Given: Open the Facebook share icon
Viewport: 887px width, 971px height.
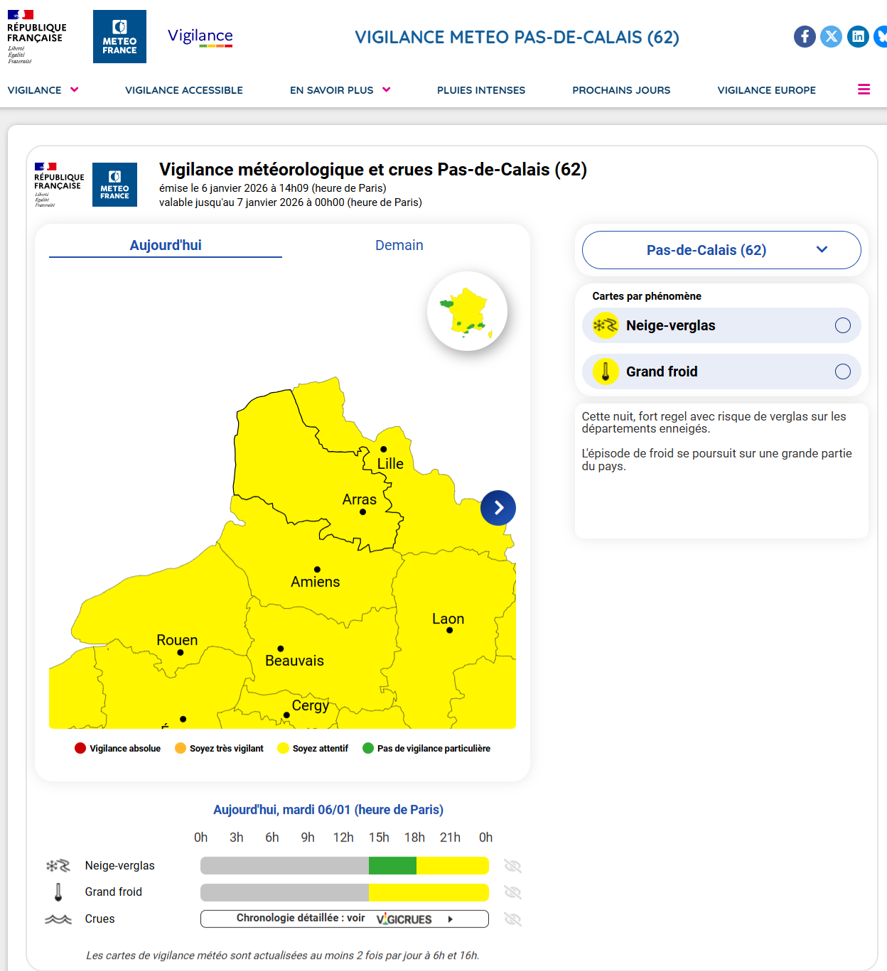Looking at the screenshot, I should pyautogui.click(x=805, y=36).
